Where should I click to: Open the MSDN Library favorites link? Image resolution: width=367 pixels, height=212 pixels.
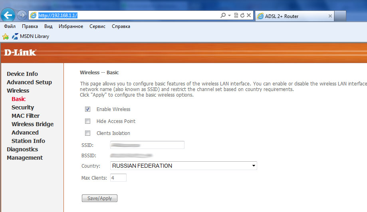tap(34, 36)
